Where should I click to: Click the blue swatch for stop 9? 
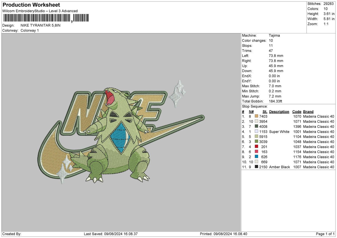pyautogui.click(x=257, y=157)
